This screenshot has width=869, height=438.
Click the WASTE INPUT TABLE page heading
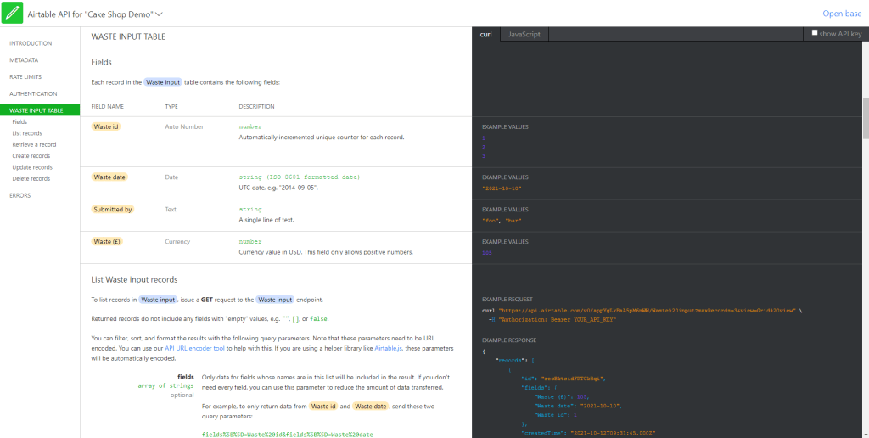[128, 37]
